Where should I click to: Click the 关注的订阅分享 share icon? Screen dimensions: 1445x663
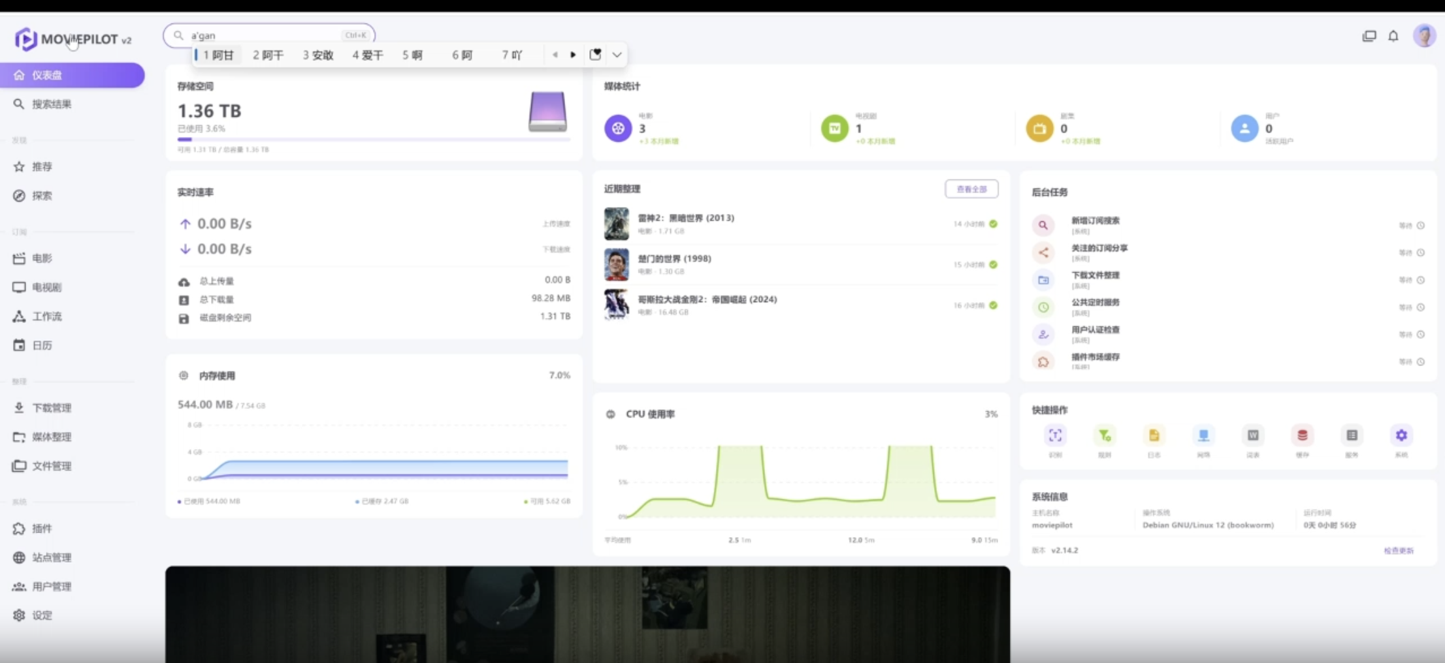(x=1043, y=253)
